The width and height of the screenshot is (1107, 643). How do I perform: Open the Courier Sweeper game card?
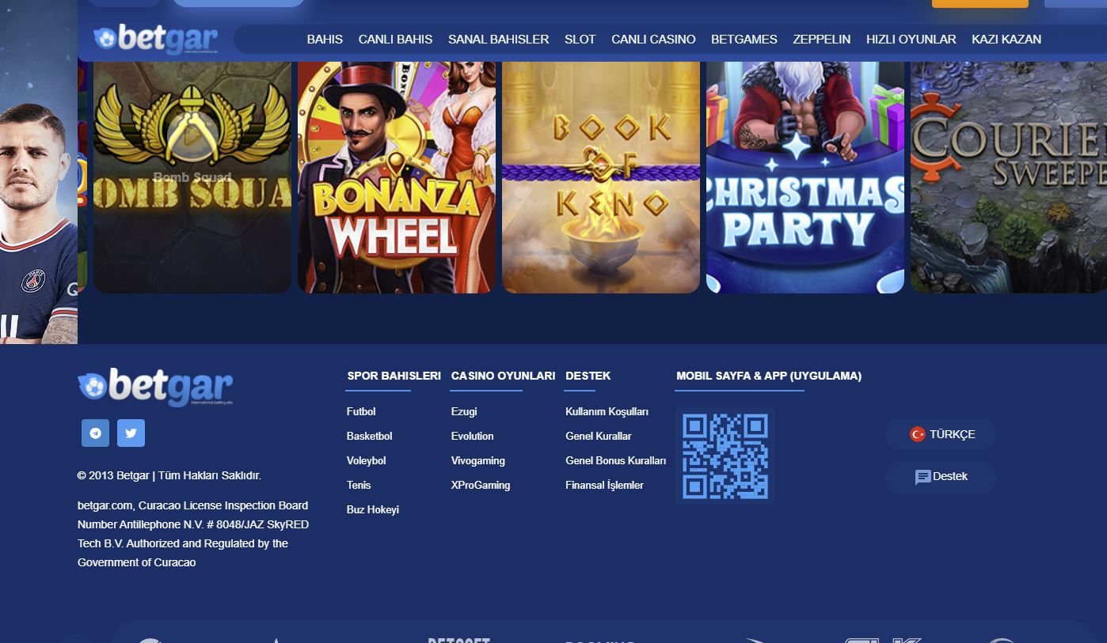click(x=1008, y=177)
